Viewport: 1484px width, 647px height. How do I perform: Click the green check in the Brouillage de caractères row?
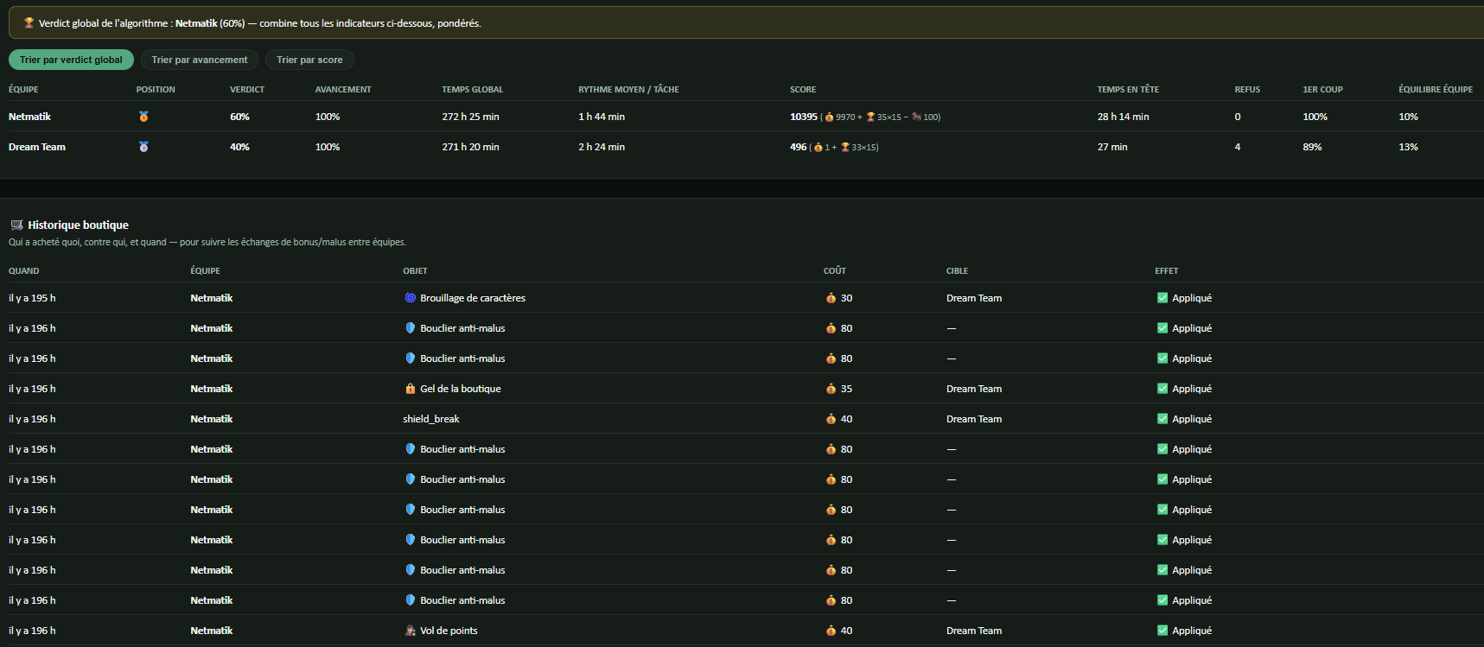[x=1162, y=298]
